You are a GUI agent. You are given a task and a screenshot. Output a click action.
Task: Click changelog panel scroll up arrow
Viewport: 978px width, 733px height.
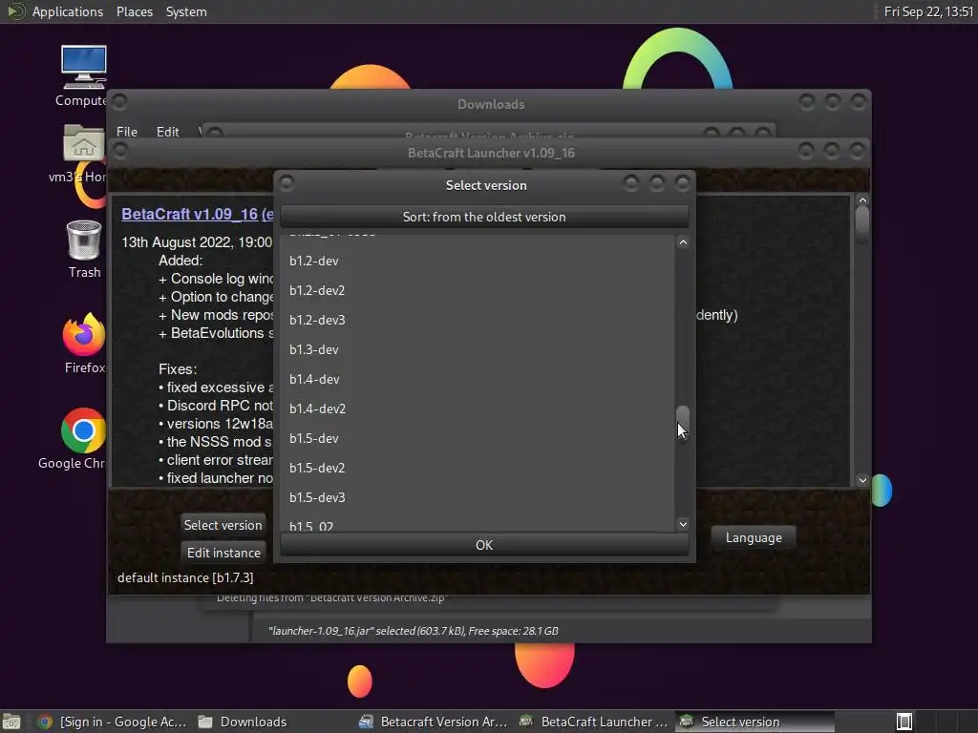(x=862, y=200)
